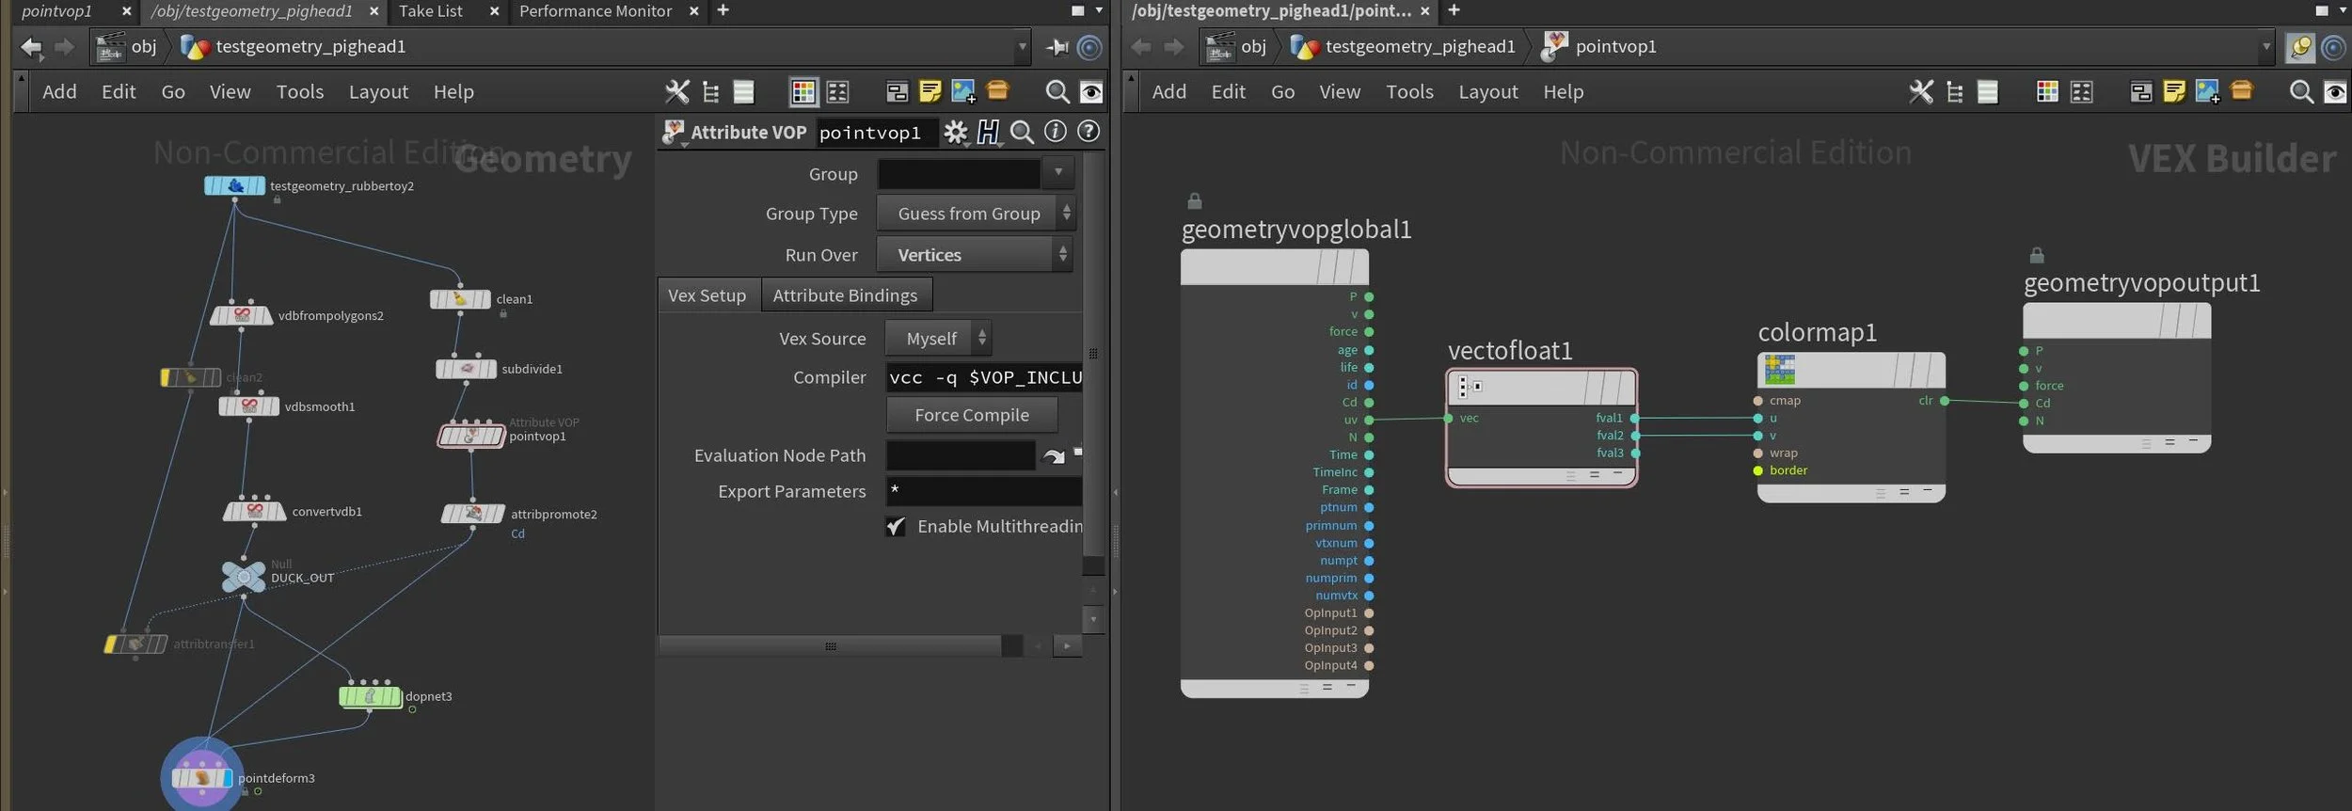Image resolution: width=2352 pixels, height=811 pixels.
Task: Click Force Compile button
Action: (x=972, y=416)
